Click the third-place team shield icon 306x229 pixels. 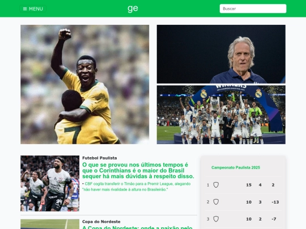(216, 219)
